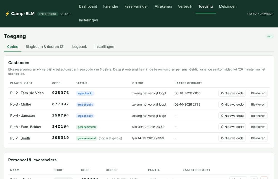The height and width of the screenshot is (179, 278).
Task: Blokkeren the code of Fam. Bakker
Action: click(x=258, y=127)
